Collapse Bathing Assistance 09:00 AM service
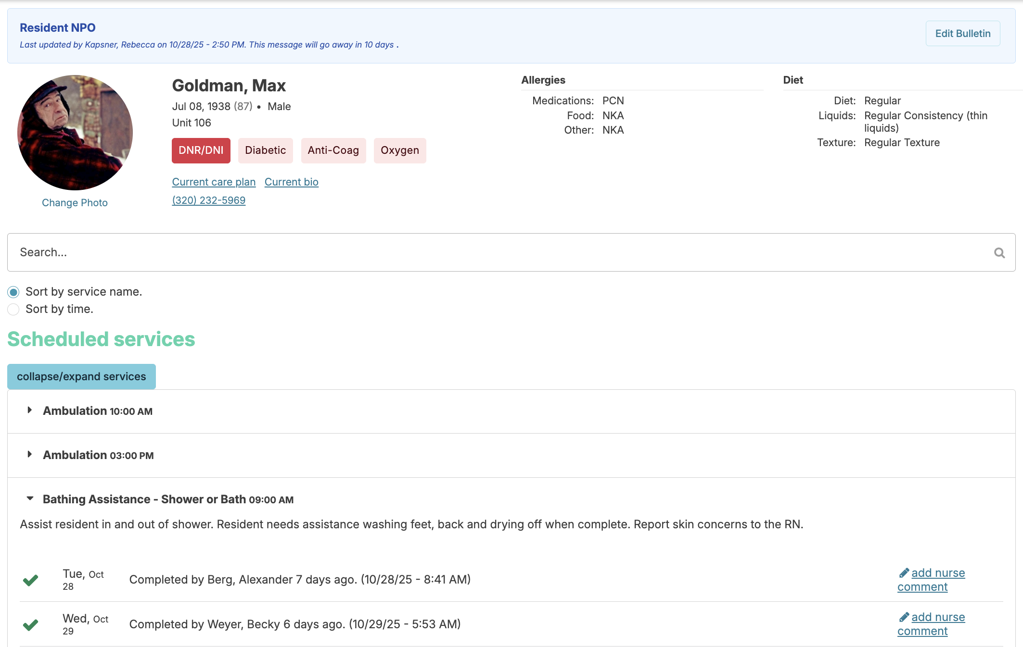 (30, 499)
